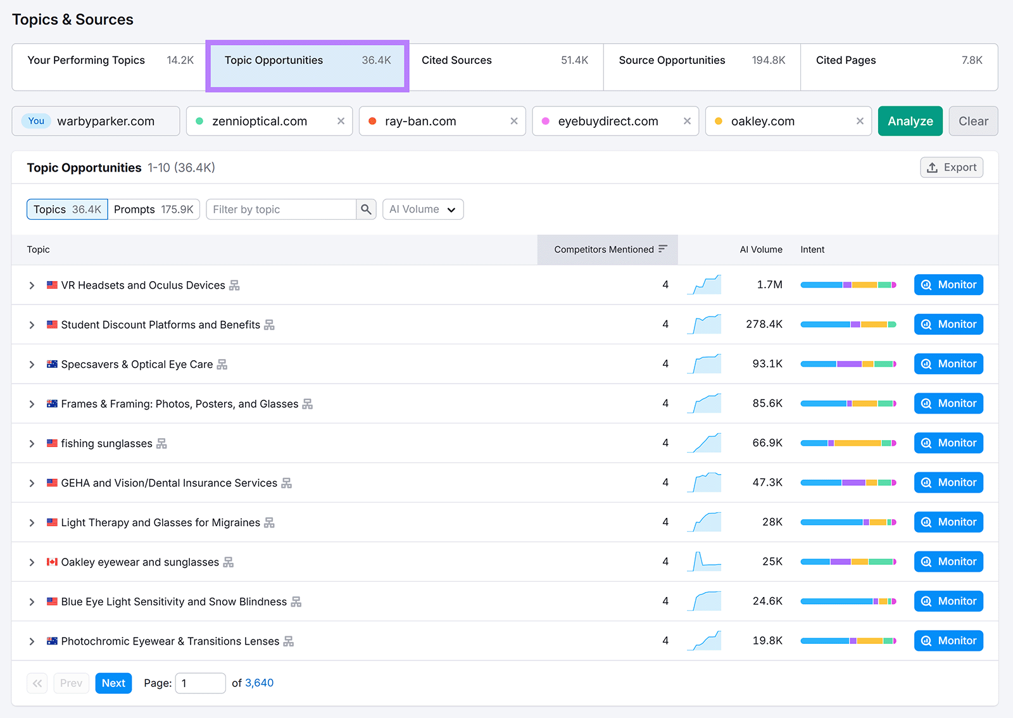
Task: Expand Blue Eye Light Sensitivity row
Action: tap(32, 602)
